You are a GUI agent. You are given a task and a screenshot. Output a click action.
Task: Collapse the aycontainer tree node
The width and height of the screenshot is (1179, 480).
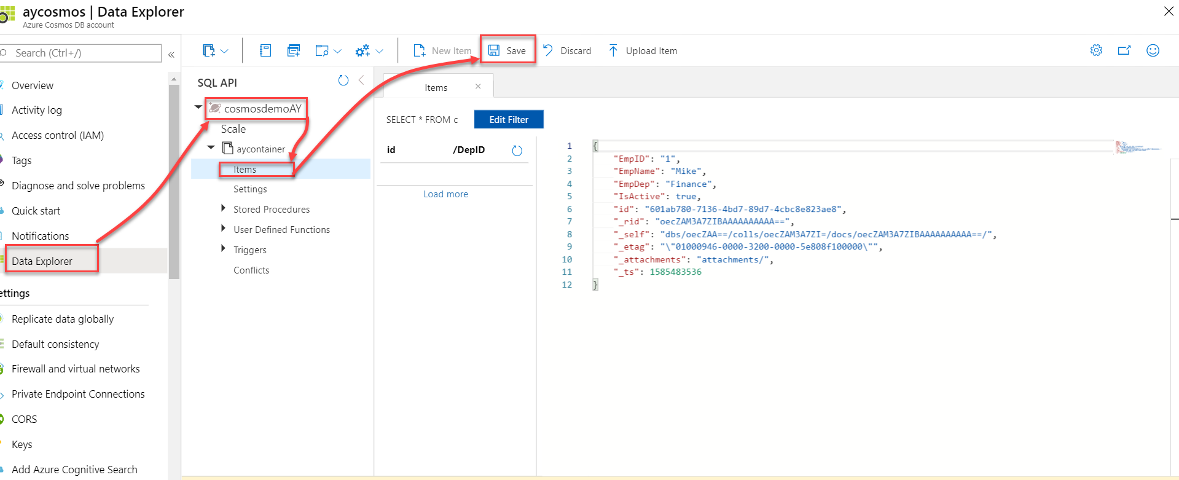point(211,148)
